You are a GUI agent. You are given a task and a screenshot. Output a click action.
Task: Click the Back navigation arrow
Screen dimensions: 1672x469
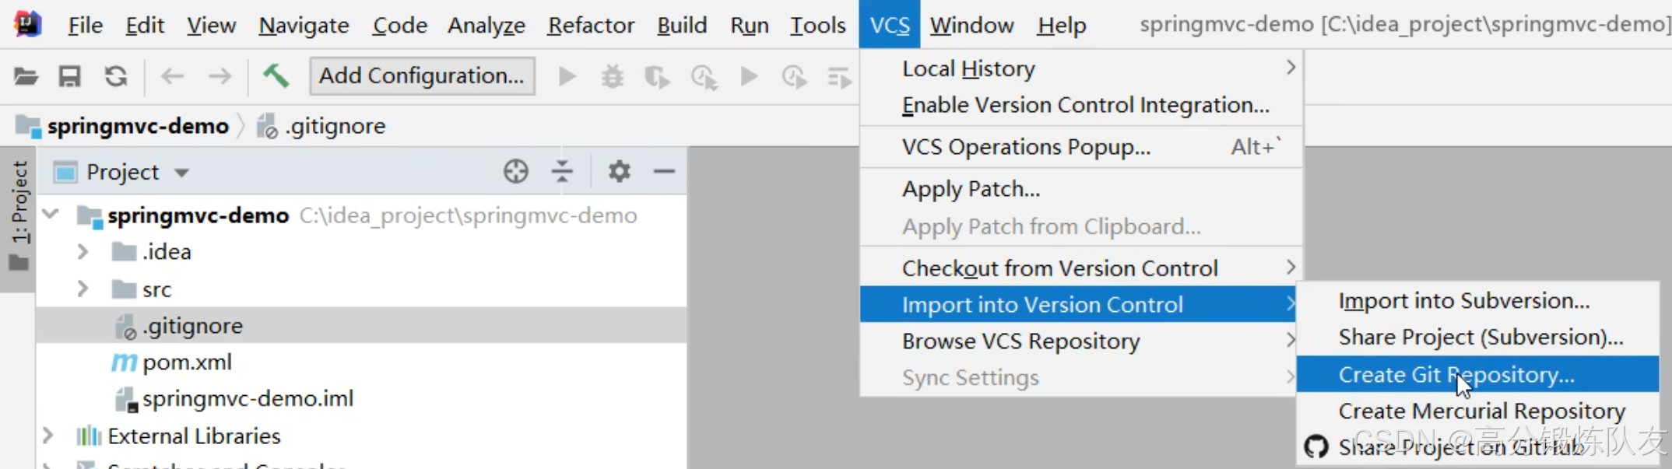coord(172,76)
